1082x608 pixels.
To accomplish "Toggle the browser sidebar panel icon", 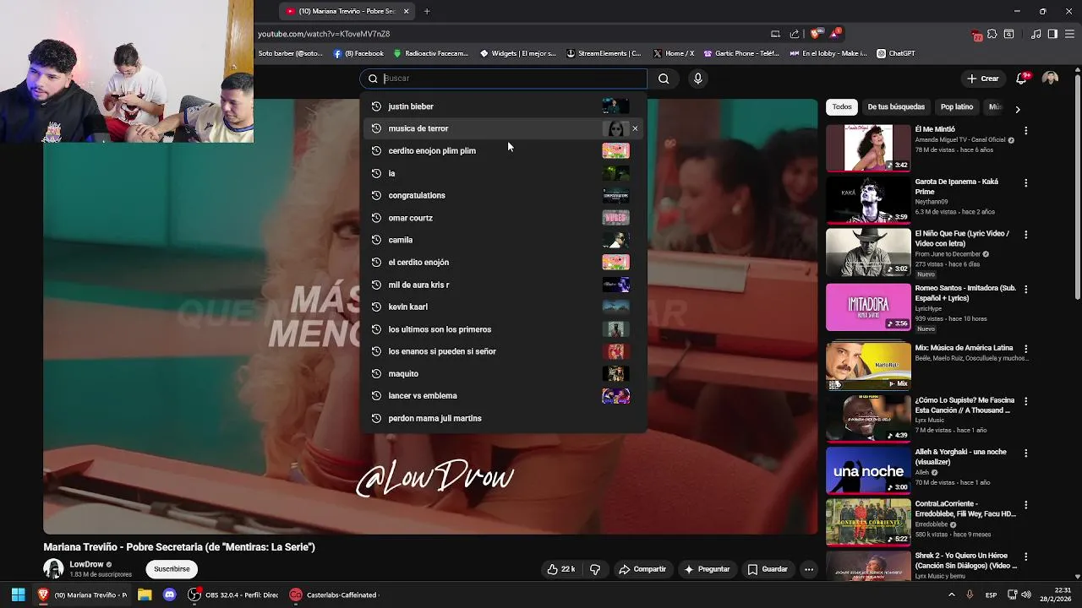I will click(x=1052, y=34).
